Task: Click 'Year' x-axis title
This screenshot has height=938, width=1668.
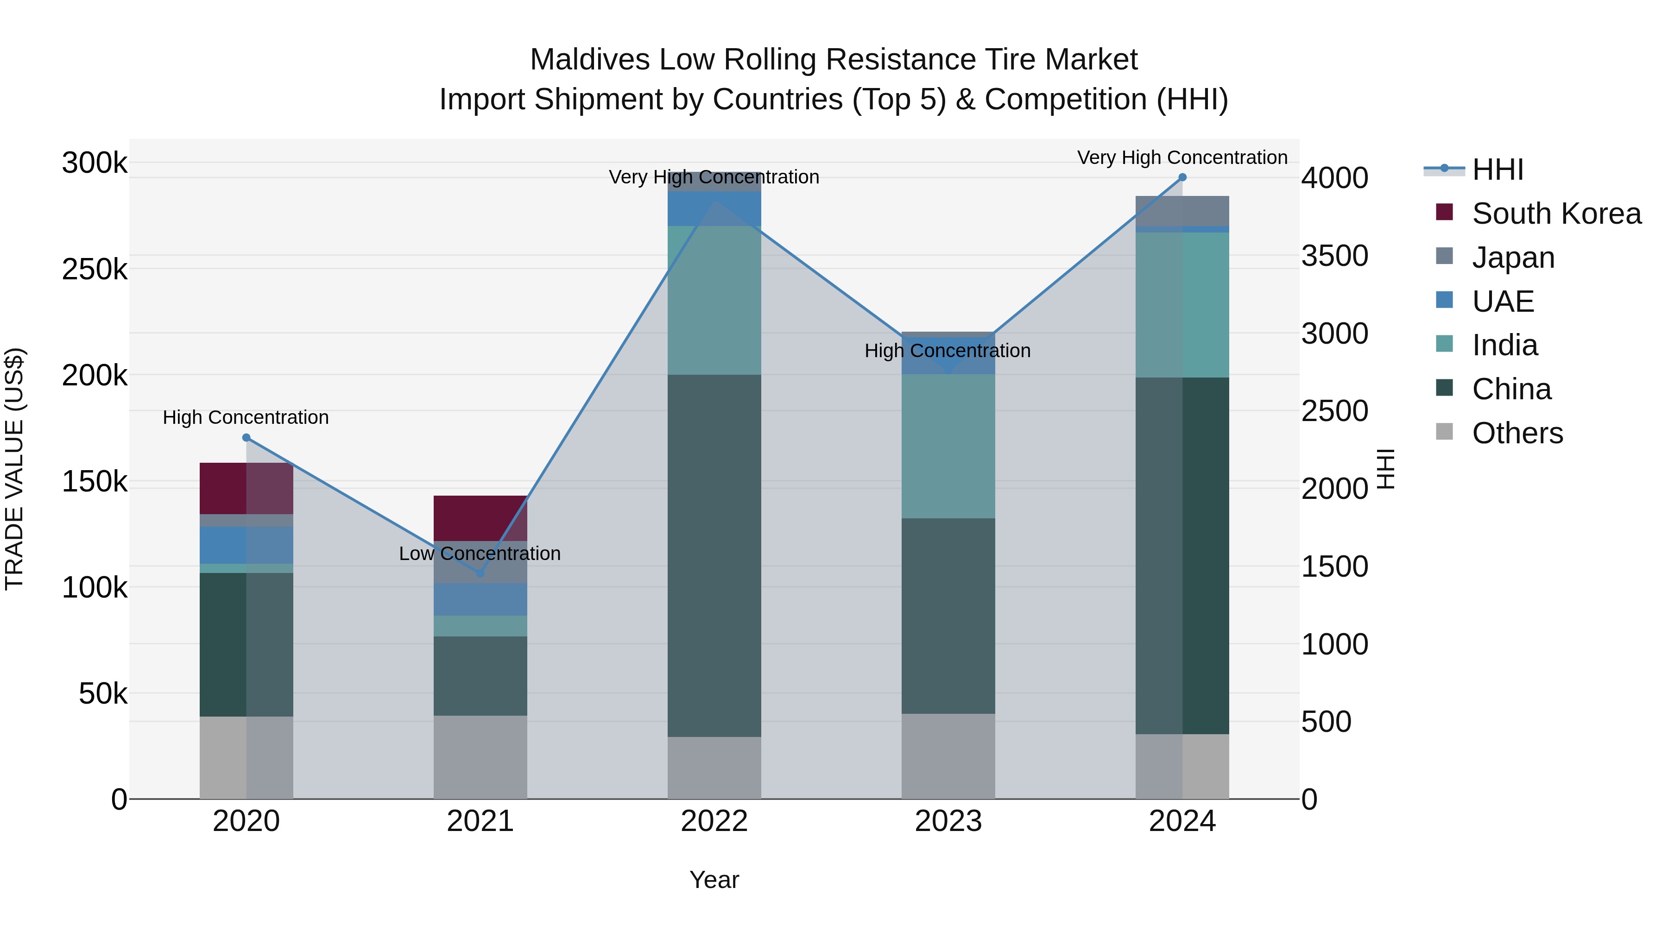Action: (x=714, y=881)
